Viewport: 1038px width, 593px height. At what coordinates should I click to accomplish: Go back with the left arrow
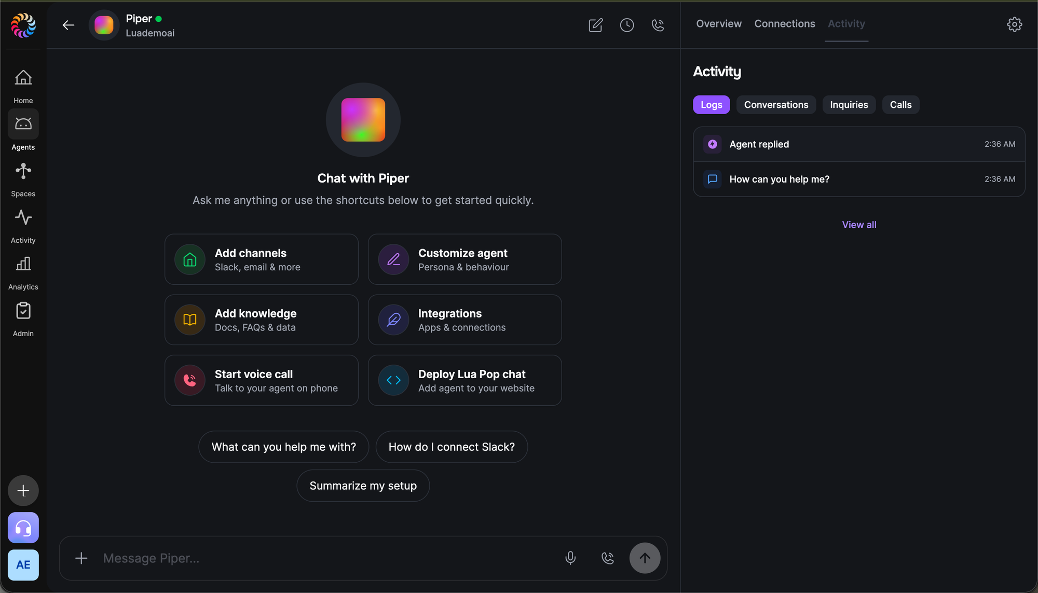[x=69, y=25]
